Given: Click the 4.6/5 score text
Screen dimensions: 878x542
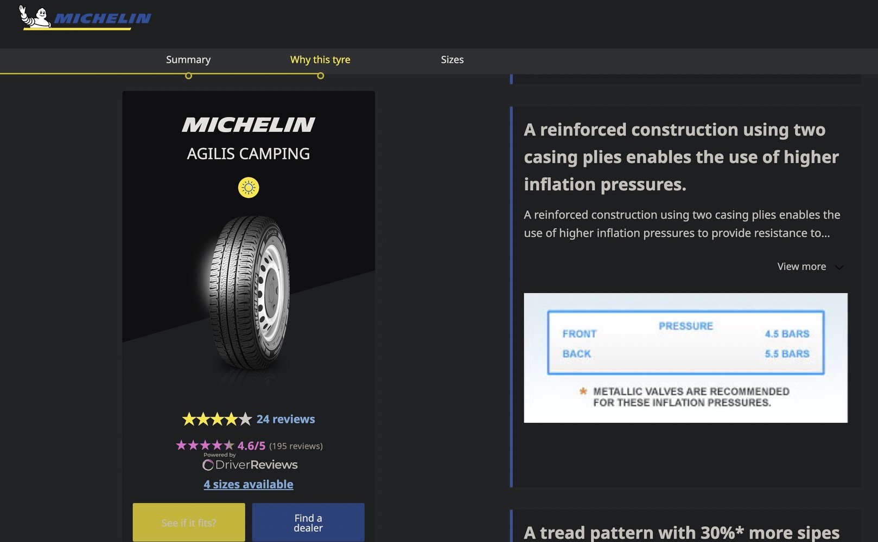Looking at the screenshot, I should [251, 446].
